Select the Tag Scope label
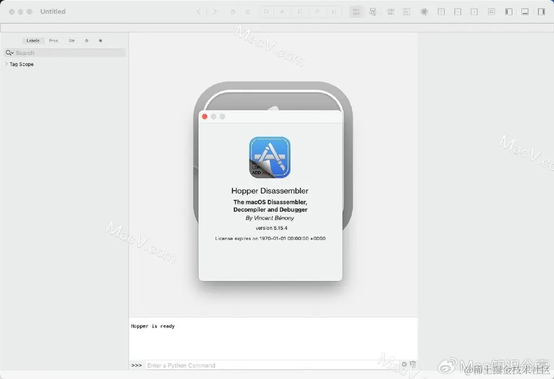Image resolution: width=554 pixels, height=379 pixels. (22, 64)
